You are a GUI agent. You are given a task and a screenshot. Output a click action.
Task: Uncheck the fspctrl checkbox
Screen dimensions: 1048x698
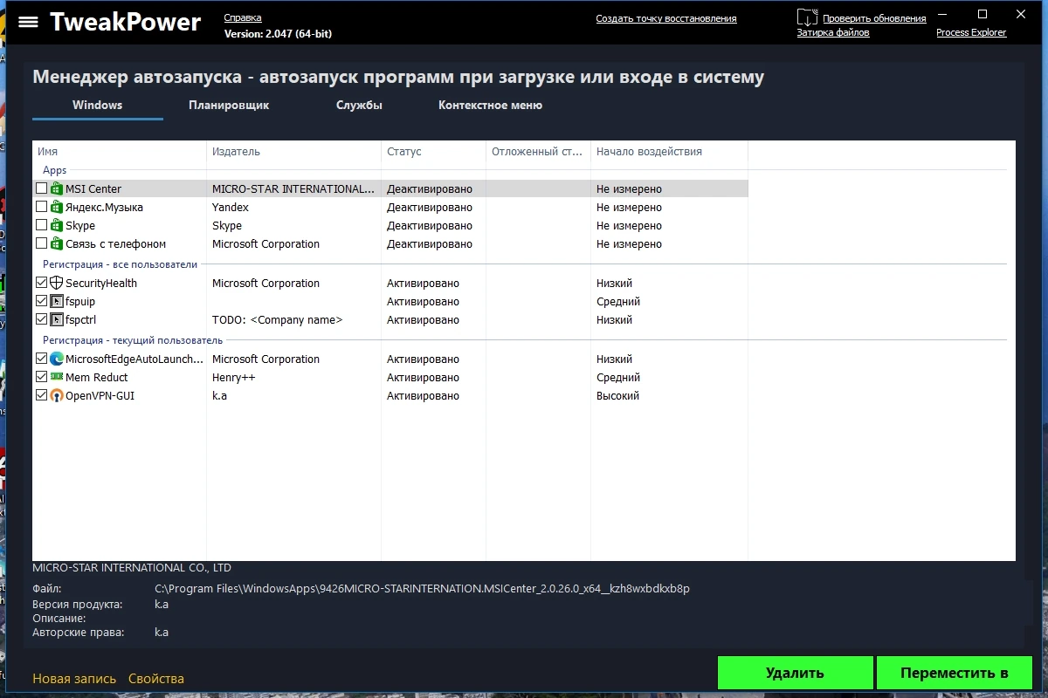41,319
